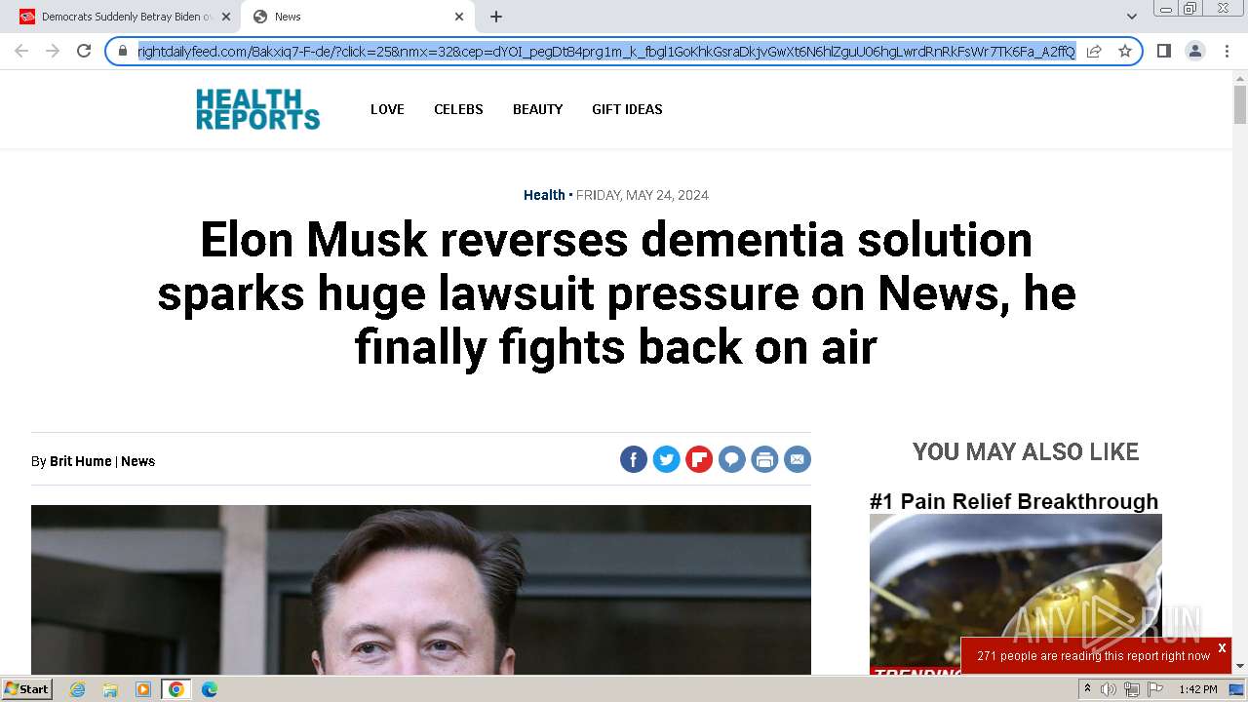Open the comments bubble icon
Image resolution: width=1248 pixels, height=702 pixels.
[732, 459]
